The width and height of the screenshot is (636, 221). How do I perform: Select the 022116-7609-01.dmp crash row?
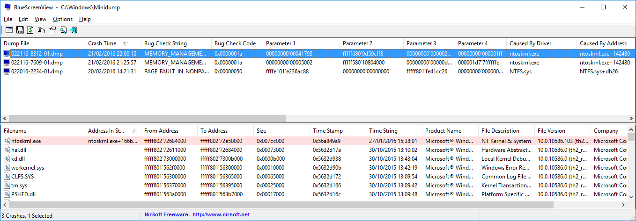37,62
